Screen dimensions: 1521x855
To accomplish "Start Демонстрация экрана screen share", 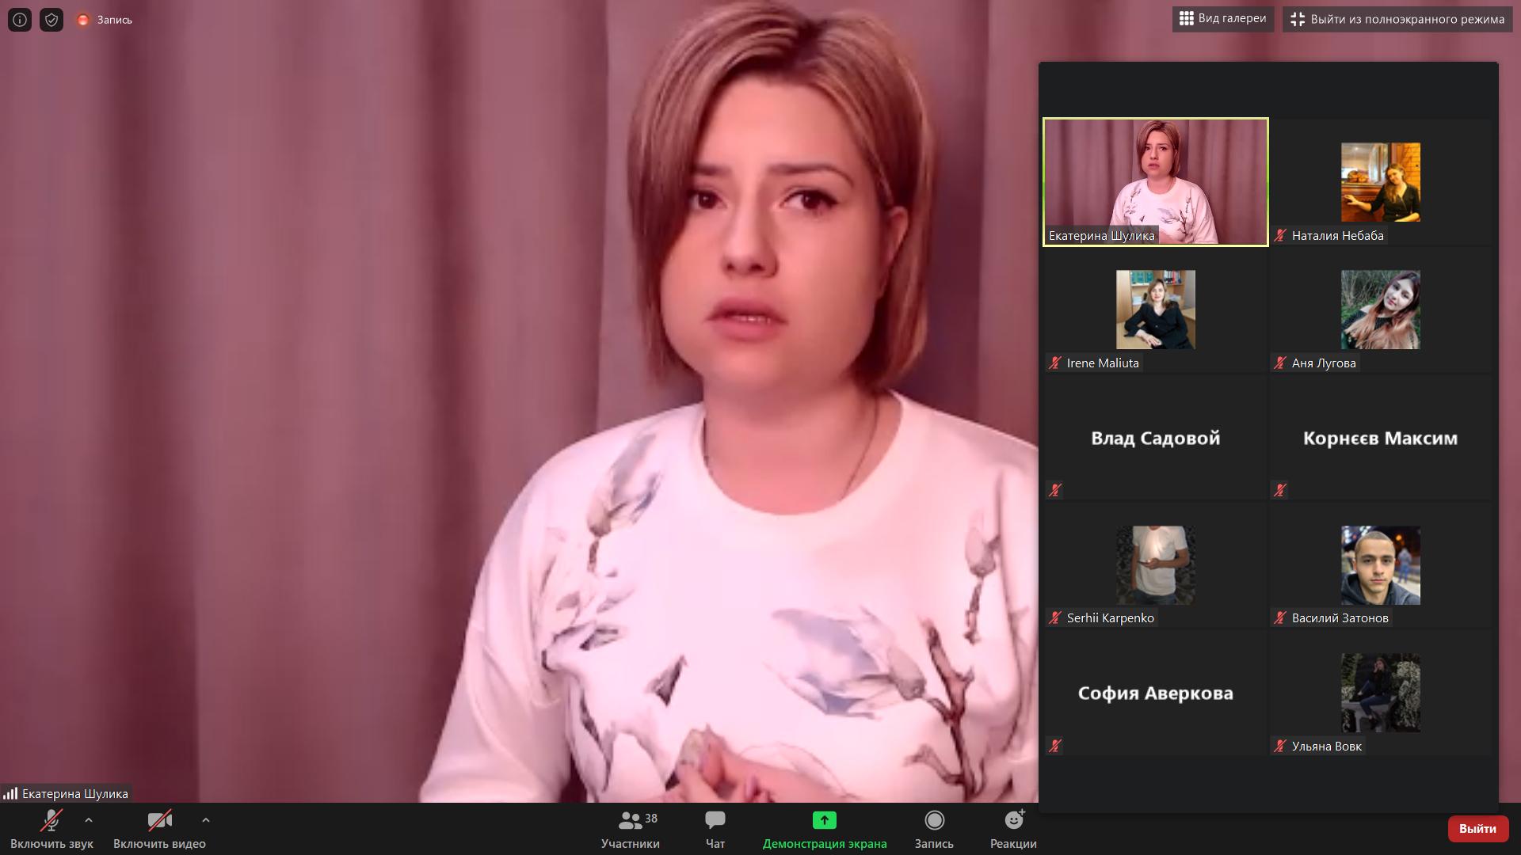I will [825, 829].
